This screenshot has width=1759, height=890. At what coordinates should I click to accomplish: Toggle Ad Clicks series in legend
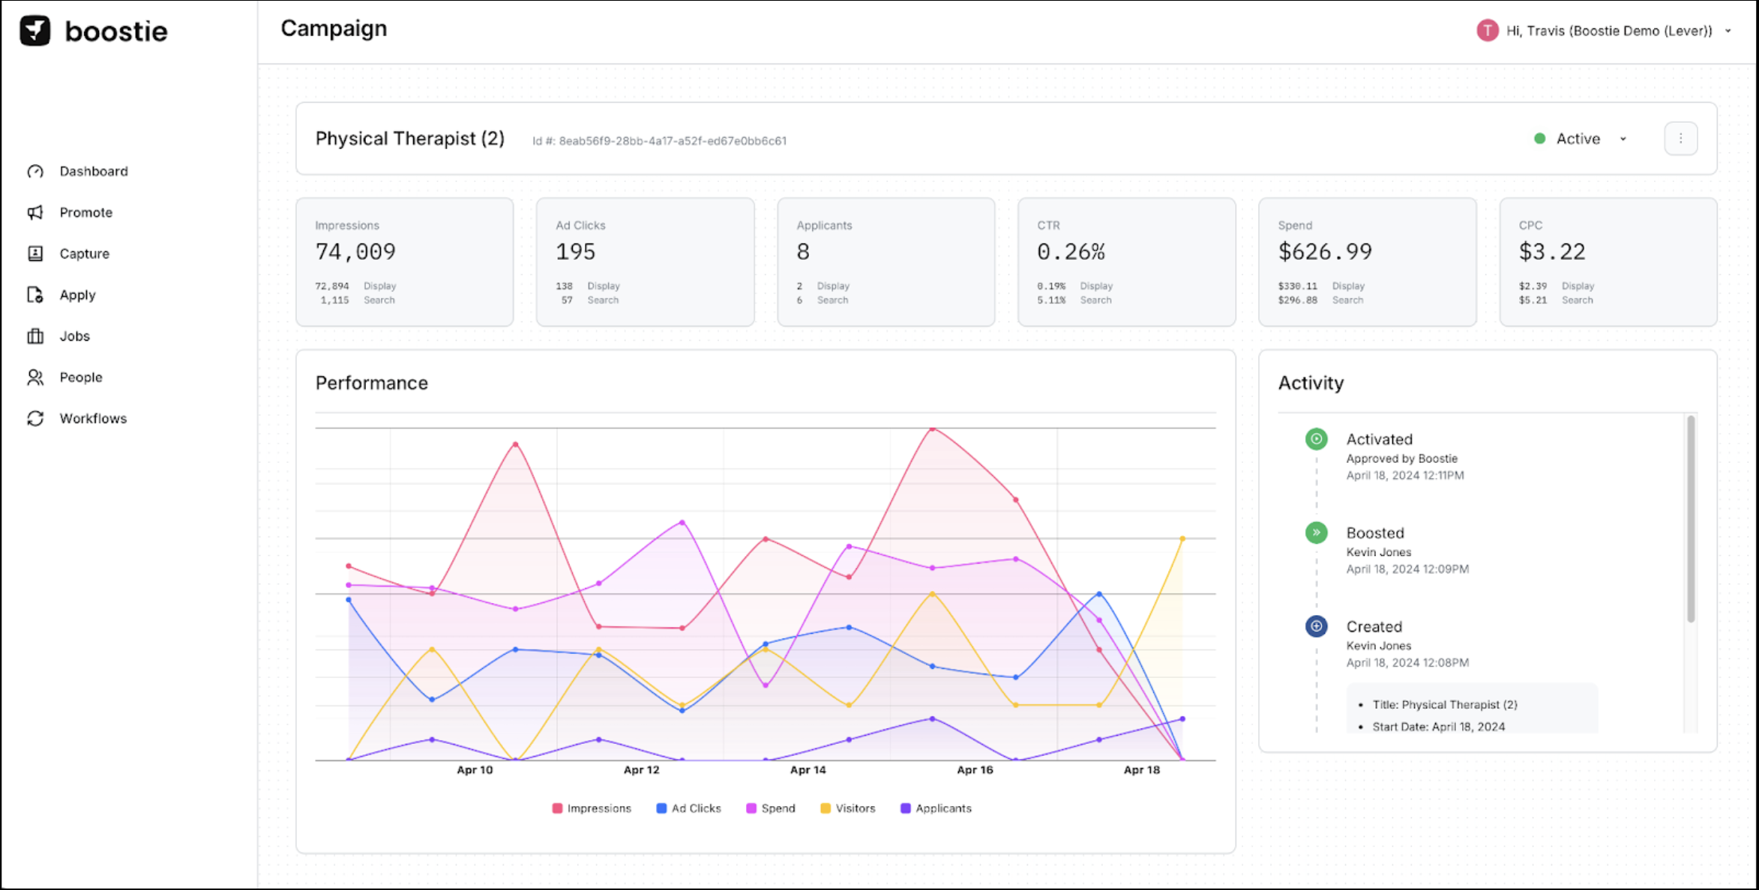pyautogui.click(x=688, y=808)
